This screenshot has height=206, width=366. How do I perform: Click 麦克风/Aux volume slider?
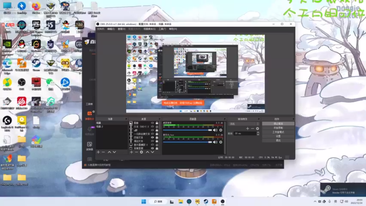click(x=188, y=142)
